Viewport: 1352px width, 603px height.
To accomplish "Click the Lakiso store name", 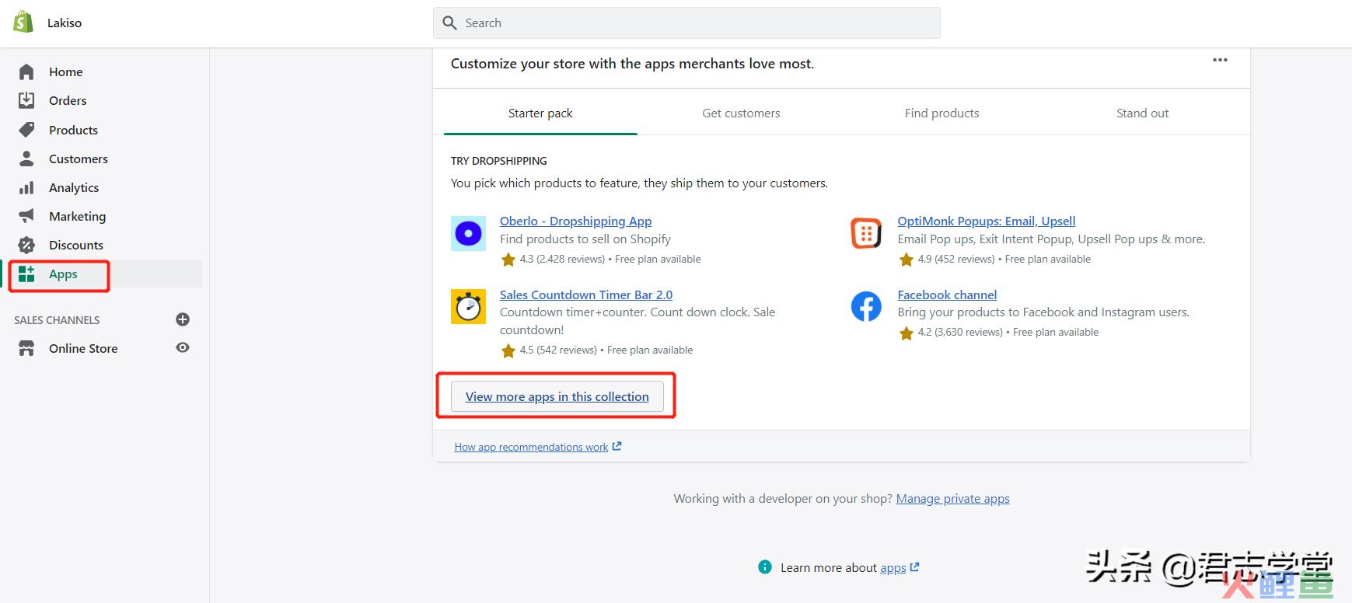I will [x=65, y=23].
